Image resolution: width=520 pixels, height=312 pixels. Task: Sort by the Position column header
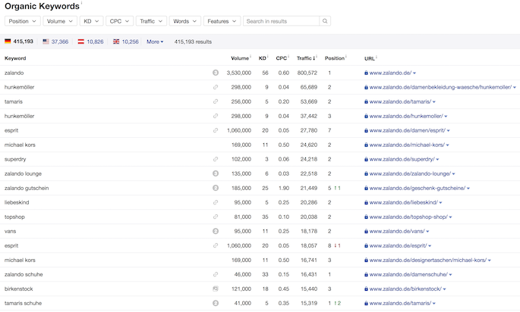pos(335,58)
